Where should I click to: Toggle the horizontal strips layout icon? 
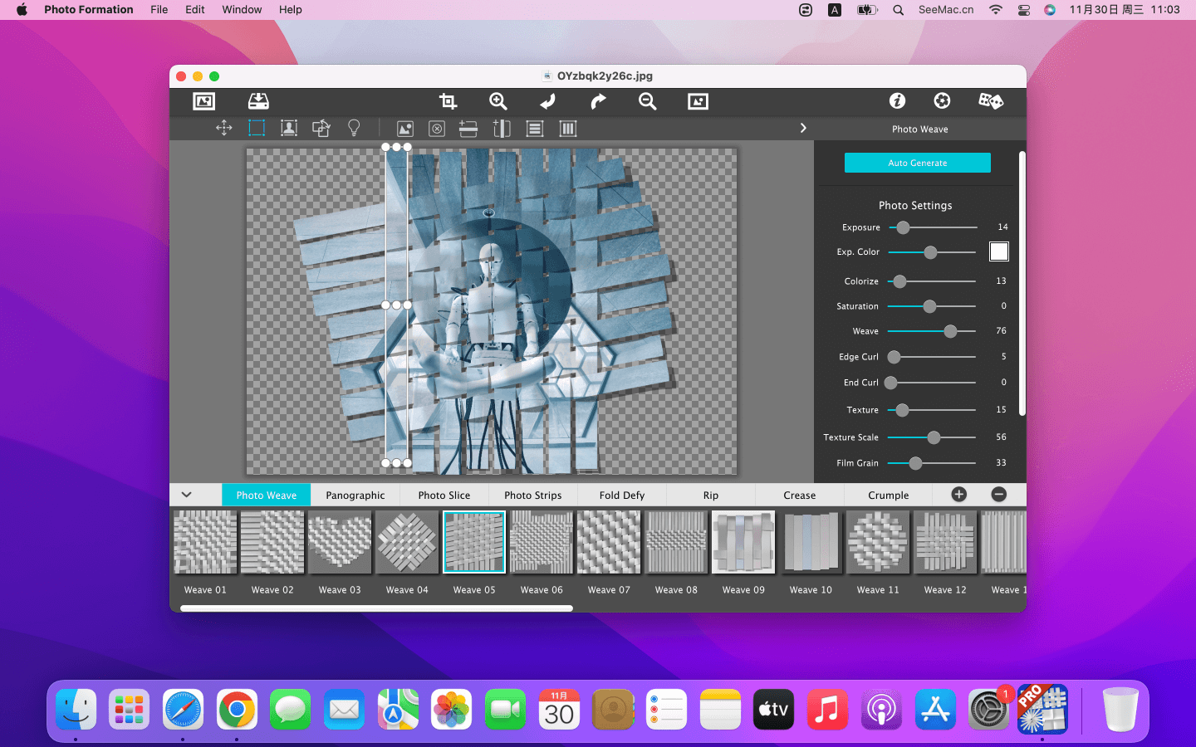(x=535, y=129)
